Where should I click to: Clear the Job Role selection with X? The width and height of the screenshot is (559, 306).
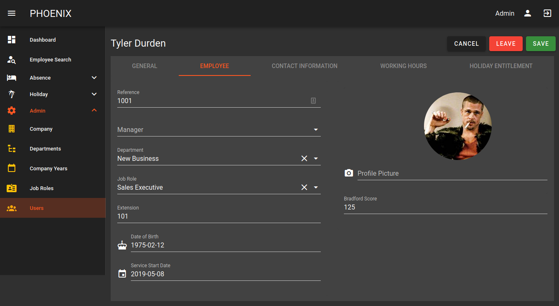[304, 187]
